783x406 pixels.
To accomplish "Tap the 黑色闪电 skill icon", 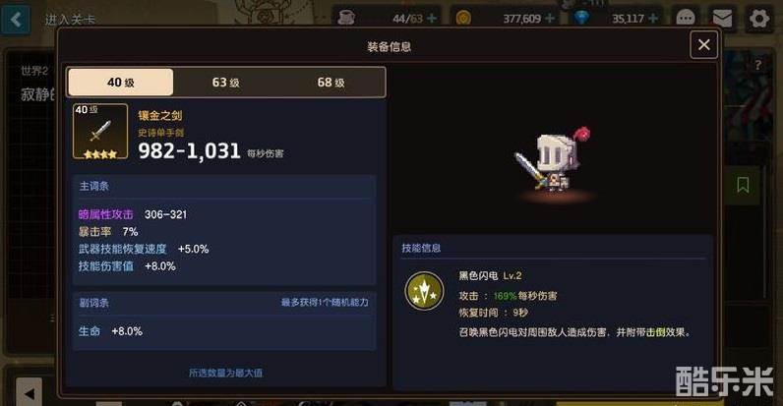I will tap(424, 291).
